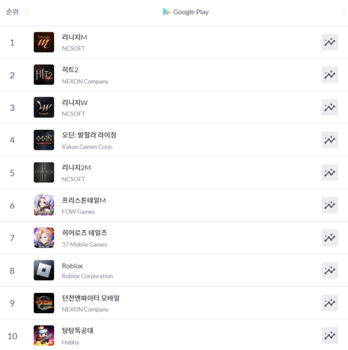
Task: Open the trend chart for Roblox
Action: coord(329,270)
